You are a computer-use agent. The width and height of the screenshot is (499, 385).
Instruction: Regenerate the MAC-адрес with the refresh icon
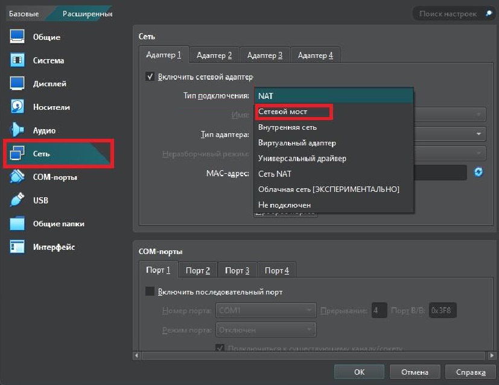click(x=478, y=172)
